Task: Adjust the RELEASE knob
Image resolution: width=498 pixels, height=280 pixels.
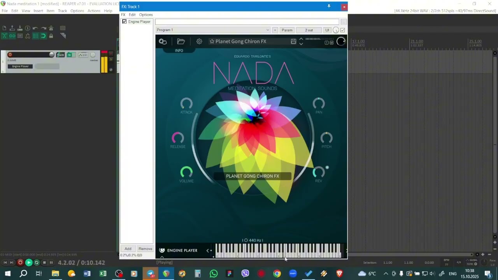Action: click(178, 138)
